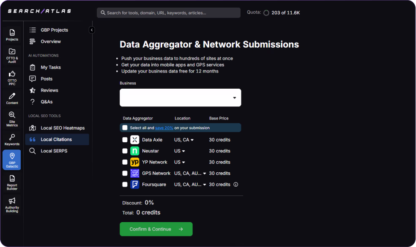Click the save 20% link
This screenshot has height=247, width=416.
(x=164, y=128)
